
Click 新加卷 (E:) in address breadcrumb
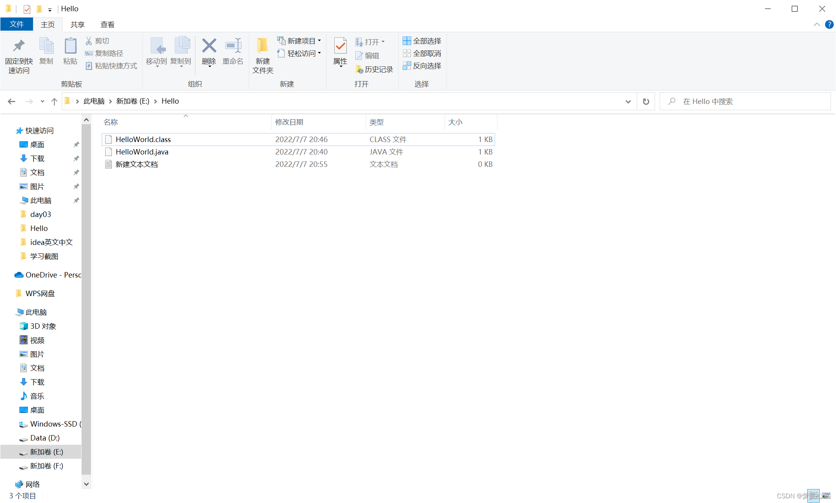tap(133, 101)
